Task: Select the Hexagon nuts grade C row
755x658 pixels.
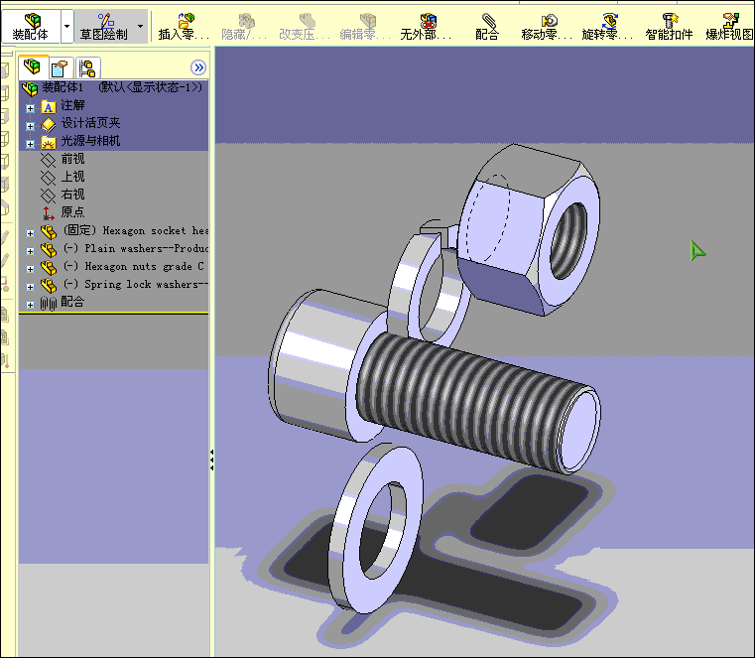Action: coord(133,266)
